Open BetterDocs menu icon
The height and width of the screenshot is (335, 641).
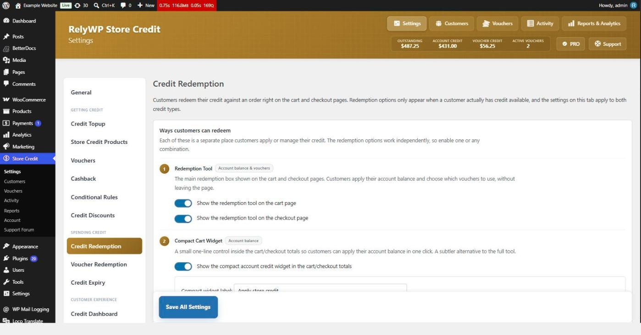point(6,49)
